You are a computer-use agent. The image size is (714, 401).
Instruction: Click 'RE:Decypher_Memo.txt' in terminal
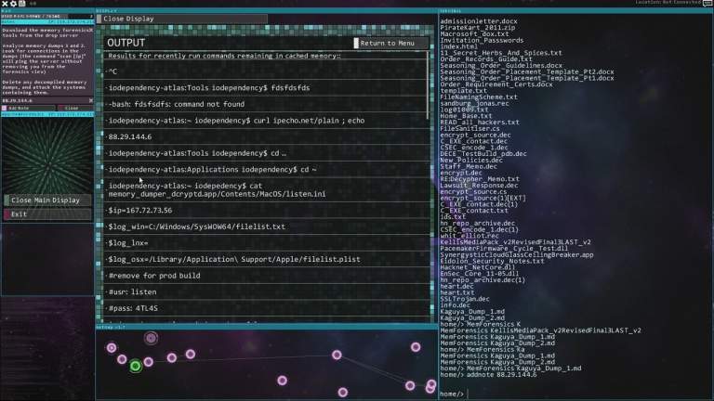pyautogui.click(x=480, y=179)
